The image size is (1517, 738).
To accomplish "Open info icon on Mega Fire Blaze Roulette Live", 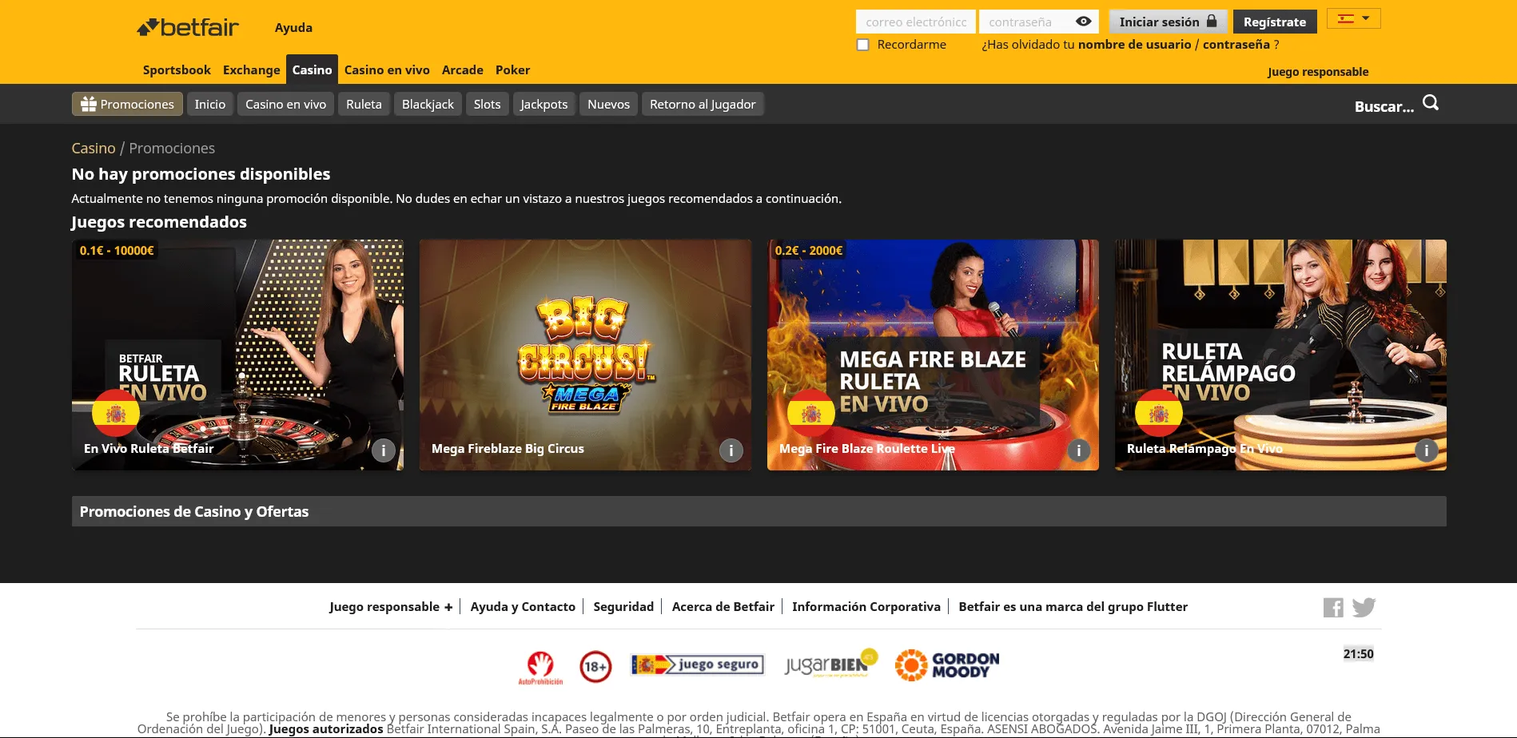I will 1079,450.
